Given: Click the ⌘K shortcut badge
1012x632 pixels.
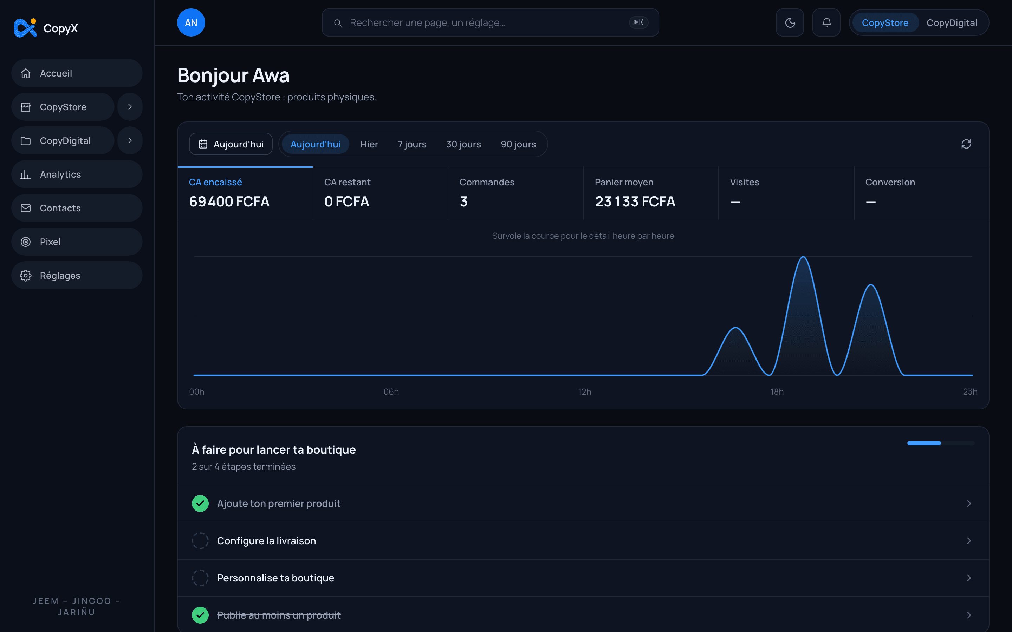Looking at the screenshot, I should [638, 22].
